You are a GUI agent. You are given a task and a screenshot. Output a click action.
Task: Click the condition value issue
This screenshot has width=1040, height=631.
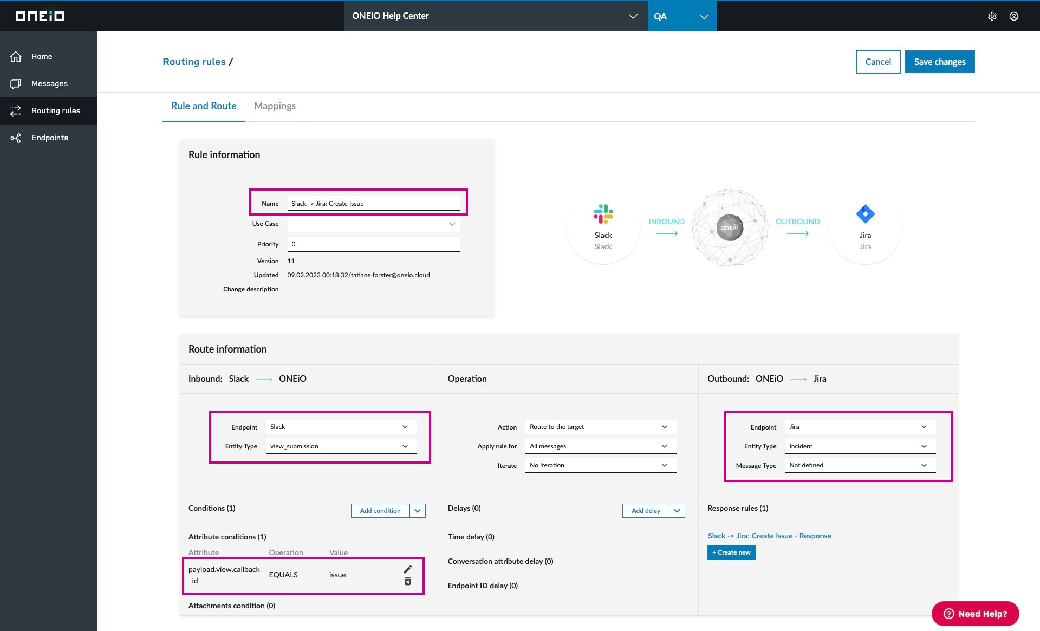337,575
